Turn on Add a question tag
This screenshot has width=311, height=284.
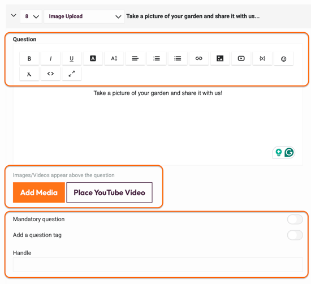coord(295,235)
